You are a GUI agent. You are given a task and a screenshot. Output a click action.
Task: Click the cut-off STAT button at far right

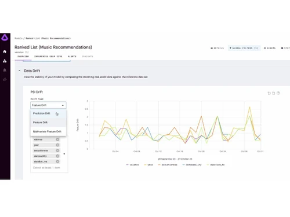(285, 48)
